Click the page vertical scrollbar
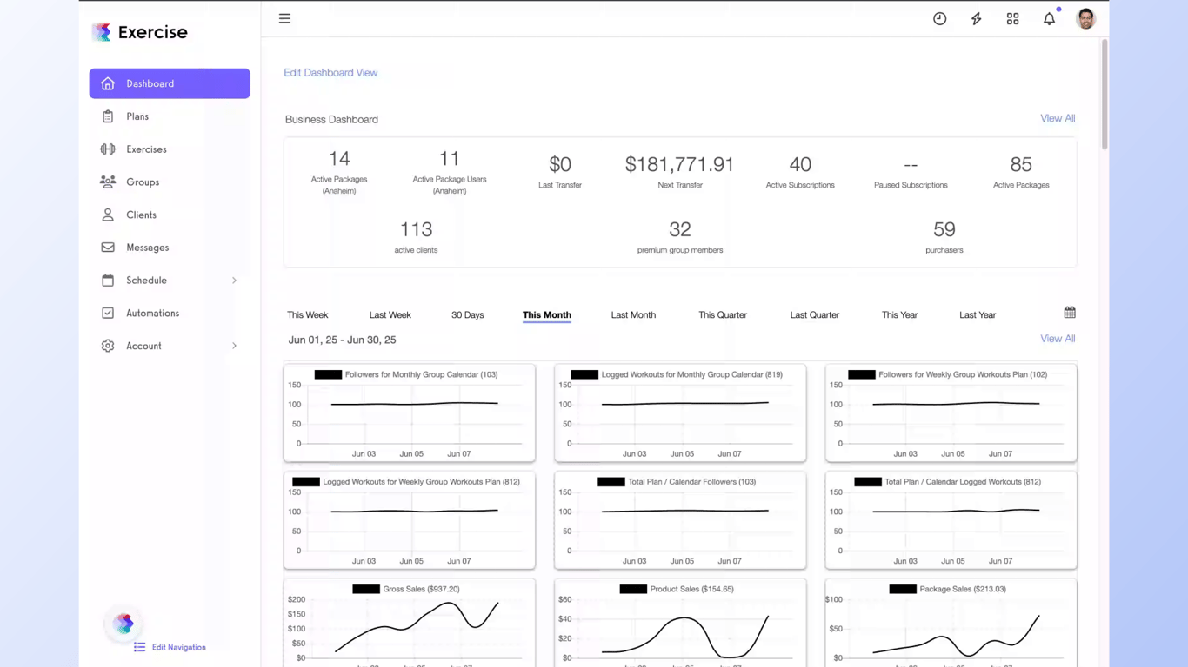Screen dimensions: 1188x667 [1105, 96]
